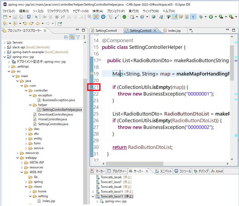Expand the slack-api project node
The image size is (239, 206).
tap(5, 47)
